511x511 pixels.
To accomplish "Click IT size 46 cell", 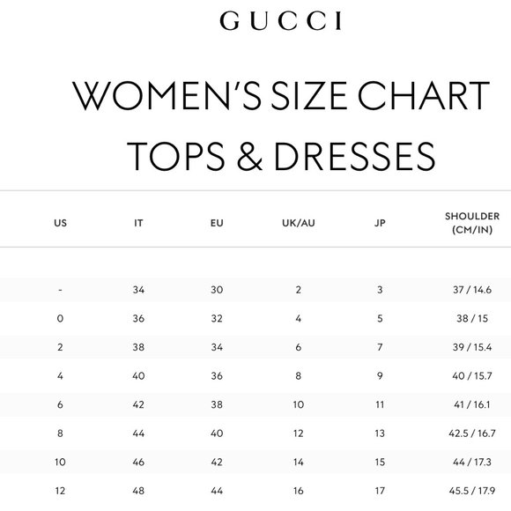I will click(x=138, y=462).
